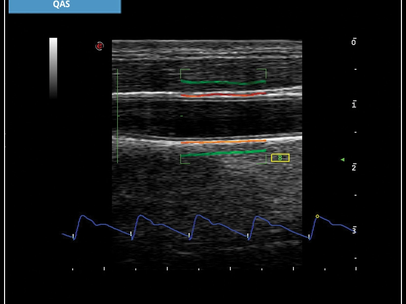Viewport: 406px width, 304px height.
Task: Click the depth scale label 0
Action: [354, 42]
